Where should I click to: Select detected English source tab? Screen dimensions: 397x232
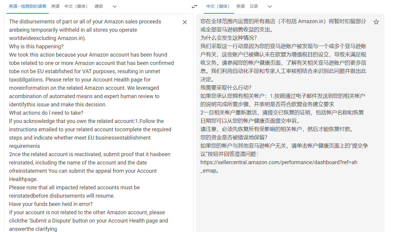click(x=27, y=6)
